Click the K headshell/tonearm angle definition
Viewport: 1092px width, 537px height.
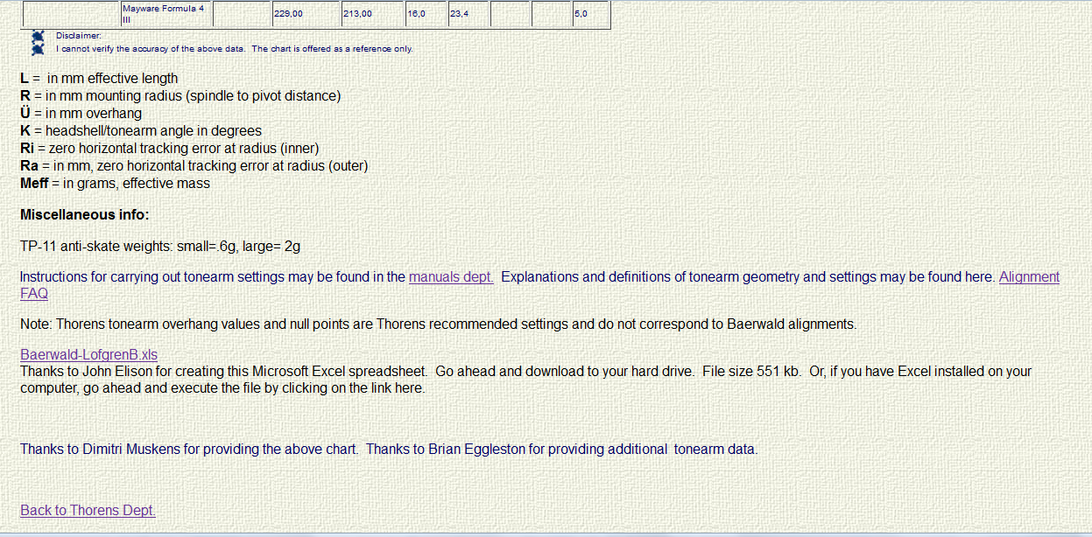tap(140, 131)
